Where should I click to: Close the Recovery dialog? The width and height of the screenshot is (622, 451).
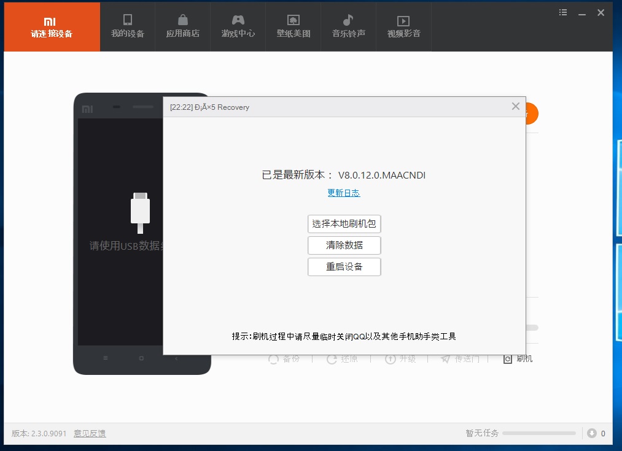(x=515, y=106)
